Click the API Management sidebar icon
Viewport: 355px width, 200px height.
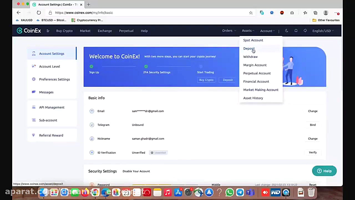(x=34, y=107)
